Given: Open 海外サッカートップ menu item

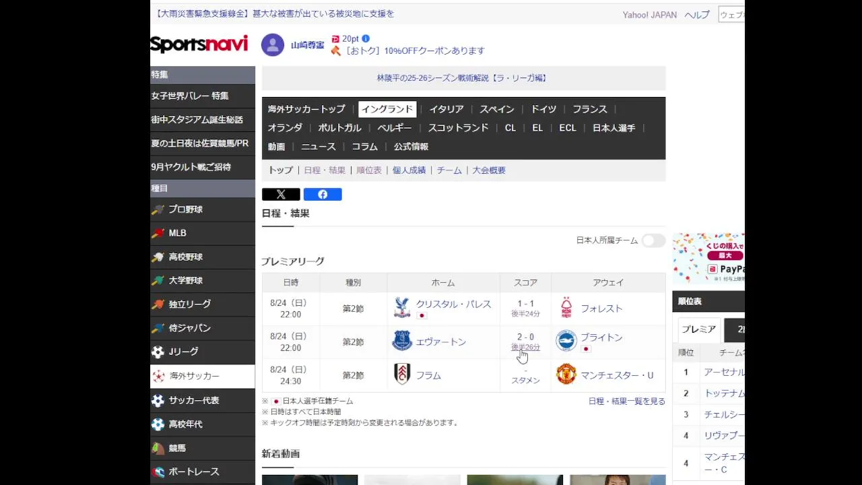Looking at the screenshot, I should pyautogui.click(x=306, y=109).
